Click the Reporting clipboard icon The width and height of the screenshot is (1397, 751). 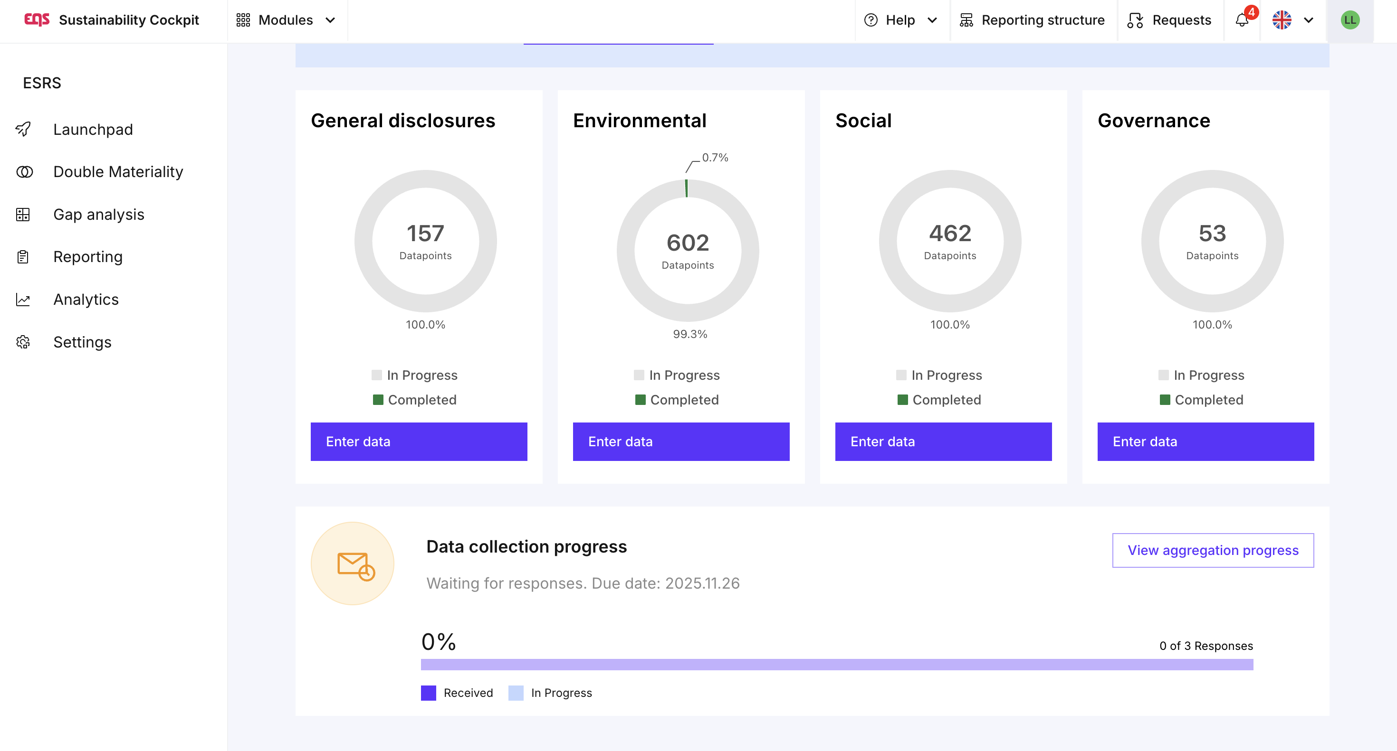coord(23,257)
